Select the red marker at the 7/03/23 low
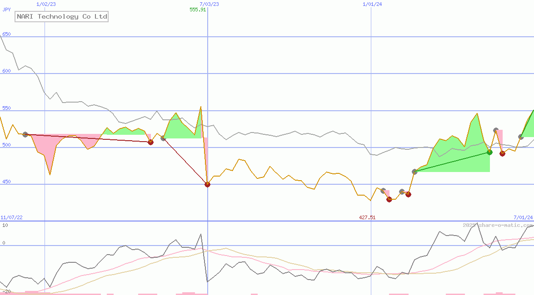Screen dimensions: 534x295 [x=208, y=184]
